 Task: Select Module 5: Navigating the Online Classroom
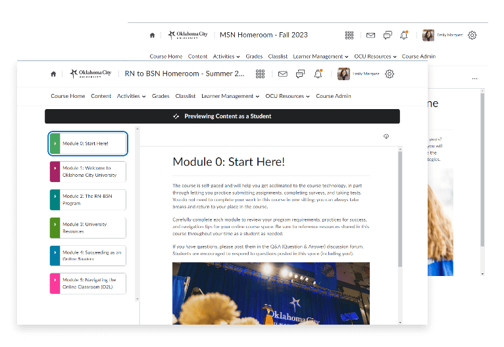pos(88,283)
